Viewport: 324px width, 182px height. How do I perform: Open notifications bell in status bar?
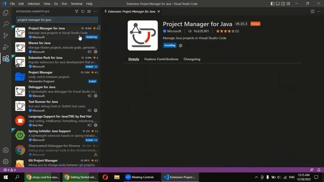[x=318, y=170]
